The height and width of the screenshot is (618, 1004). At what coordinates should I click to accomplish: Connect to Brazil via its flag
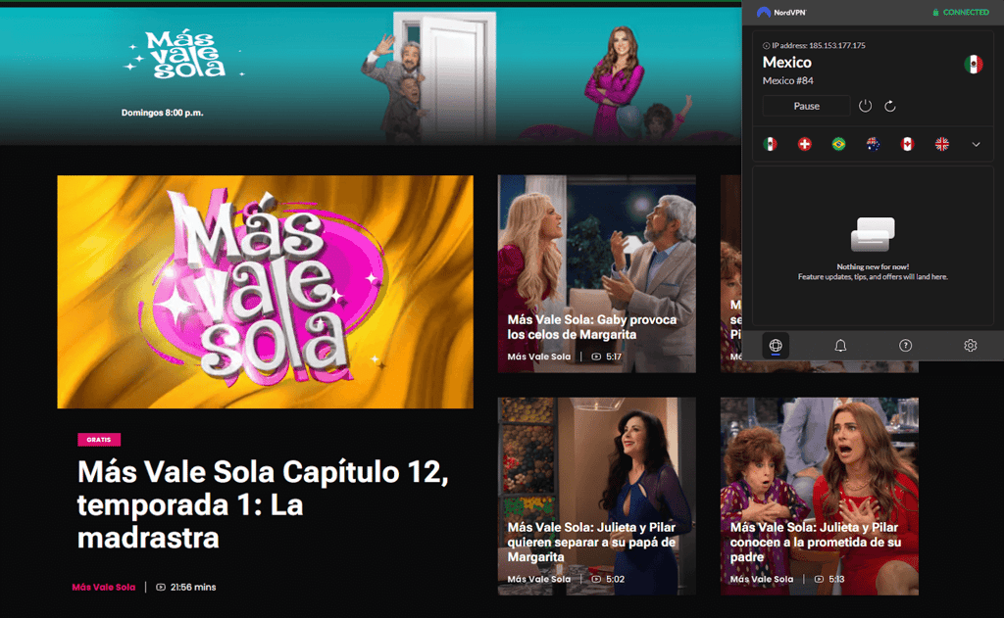[x=839, y=144]
